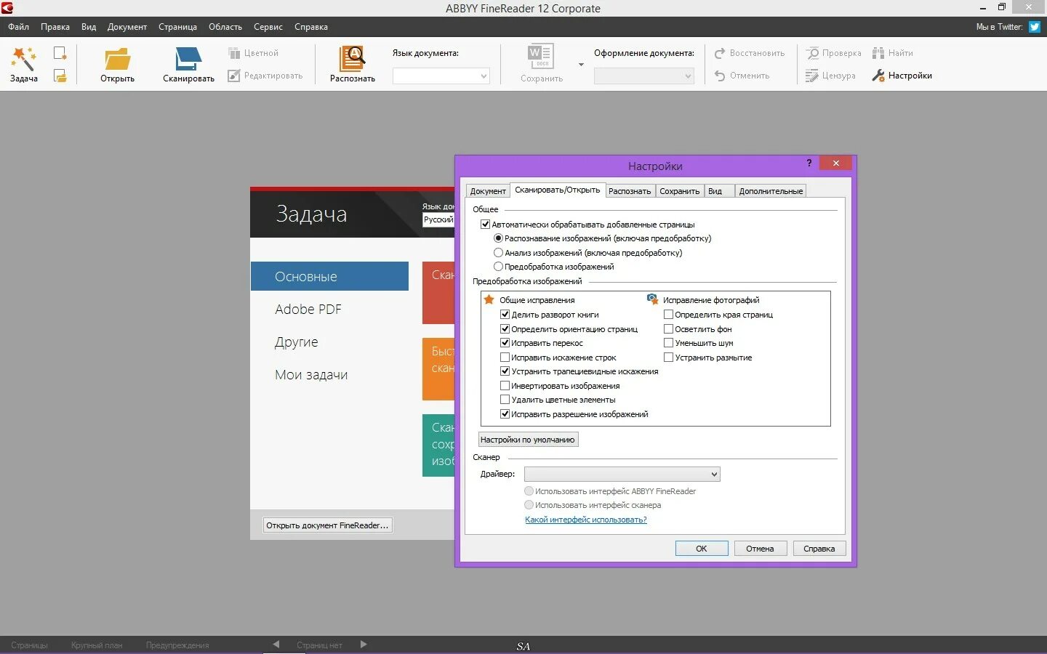The width and height of the screenshot is (1047, 654).
Task: Click Предупреждения in status bar
Action: coord(177,645)
